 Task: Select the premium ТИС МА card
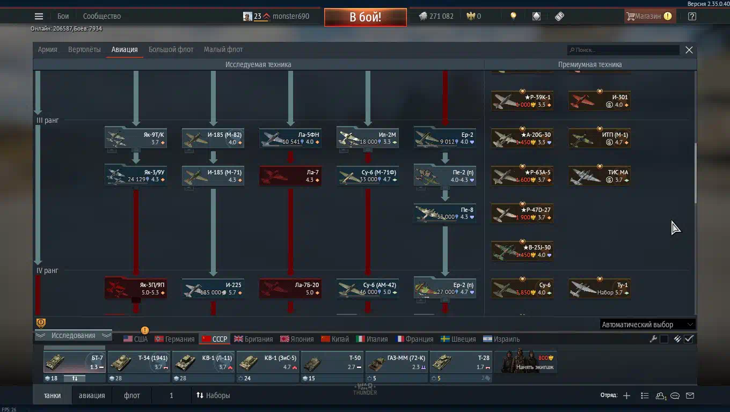coord(600,175)
